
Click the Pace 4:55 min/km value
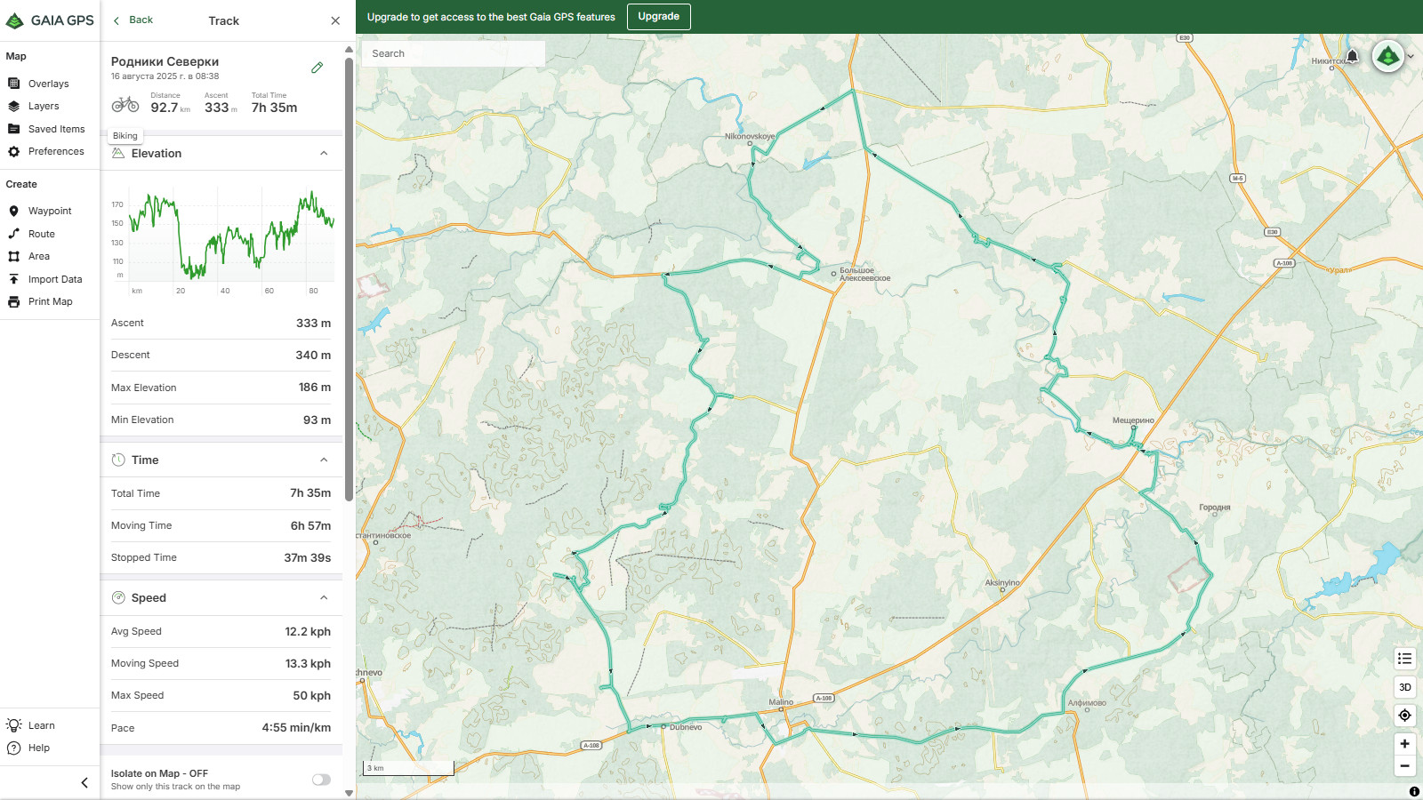tap(296, 728)
